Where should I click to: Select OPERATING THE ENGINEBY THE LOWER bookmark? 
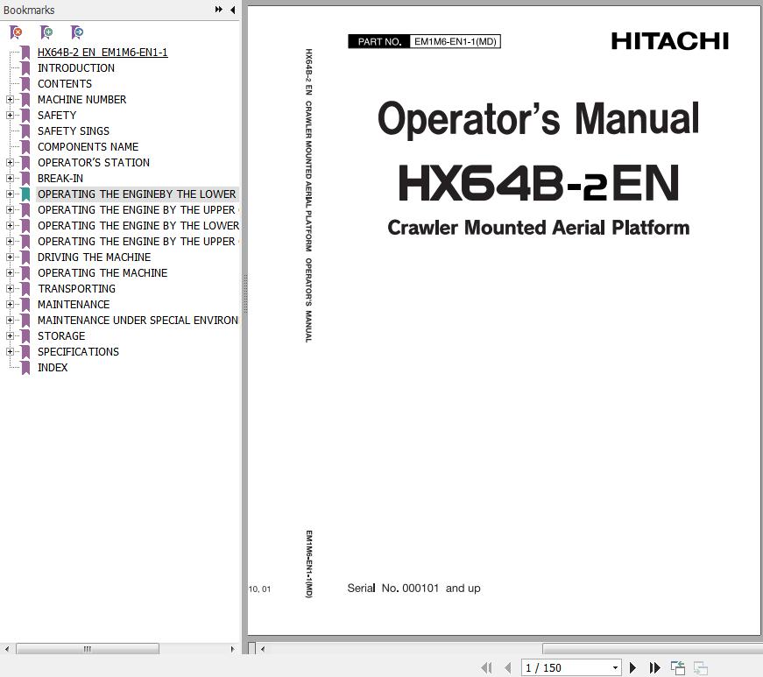[137, 194]
